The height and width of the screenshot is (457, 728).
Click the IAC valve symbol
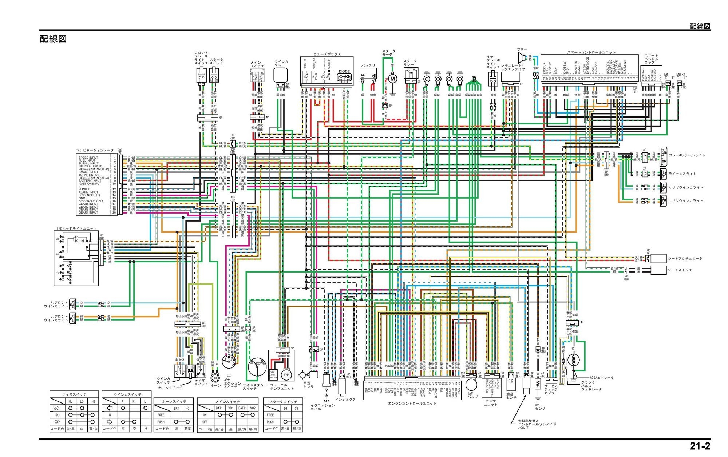coord(471,384)
